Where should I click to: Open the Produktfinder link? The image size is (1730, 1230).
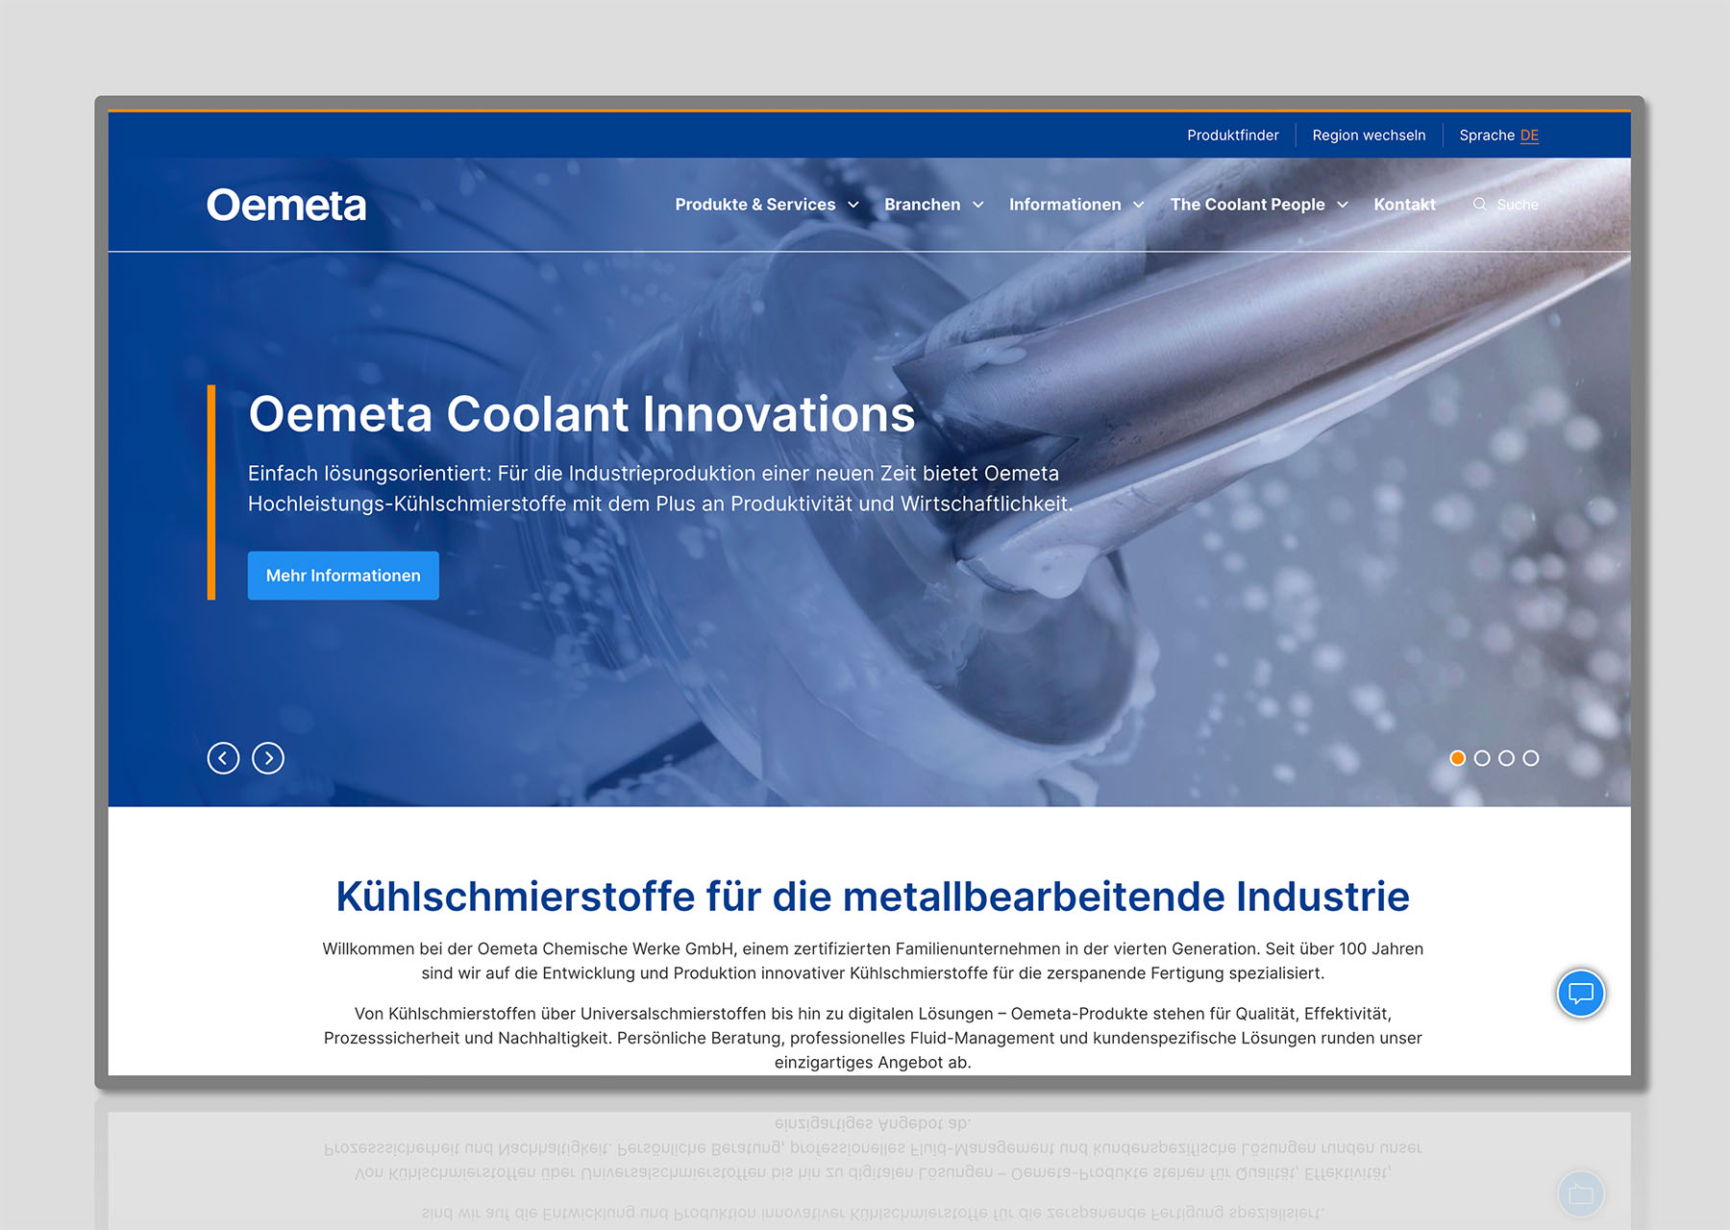click(x=1233, y=135)
